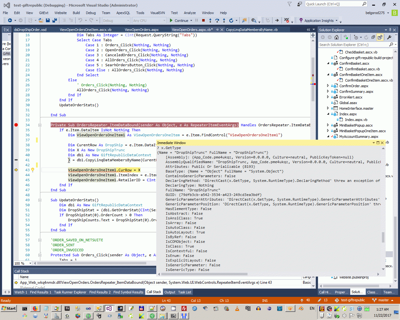This screenshot has width=400, height=320.
Task: Click the Step Into debug icon
Action: 210,21
